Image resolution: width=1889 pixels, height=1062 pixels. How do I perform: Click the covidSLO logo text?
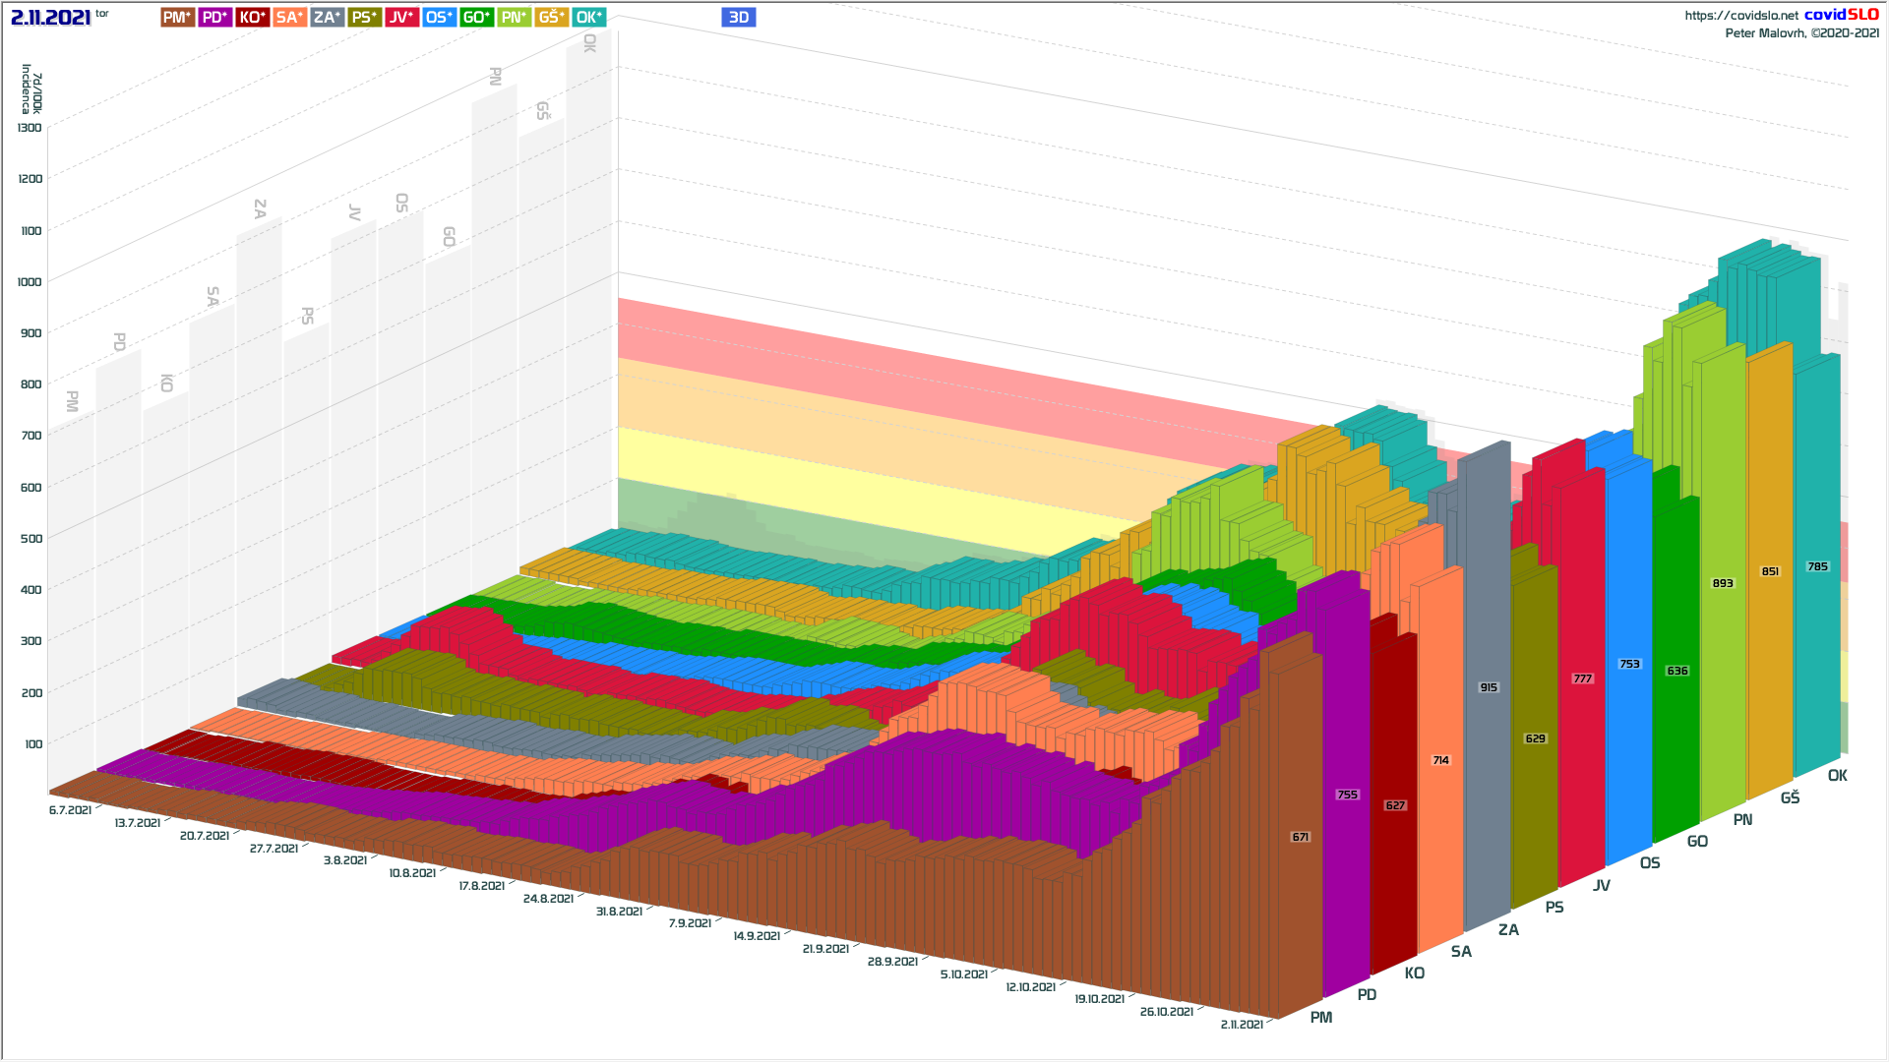tap(1841, 15)
